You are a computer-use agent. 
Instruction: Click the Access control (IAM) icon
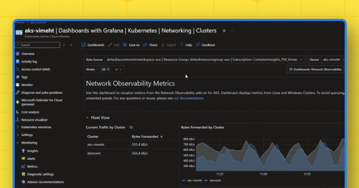click(x=18, y=69)
